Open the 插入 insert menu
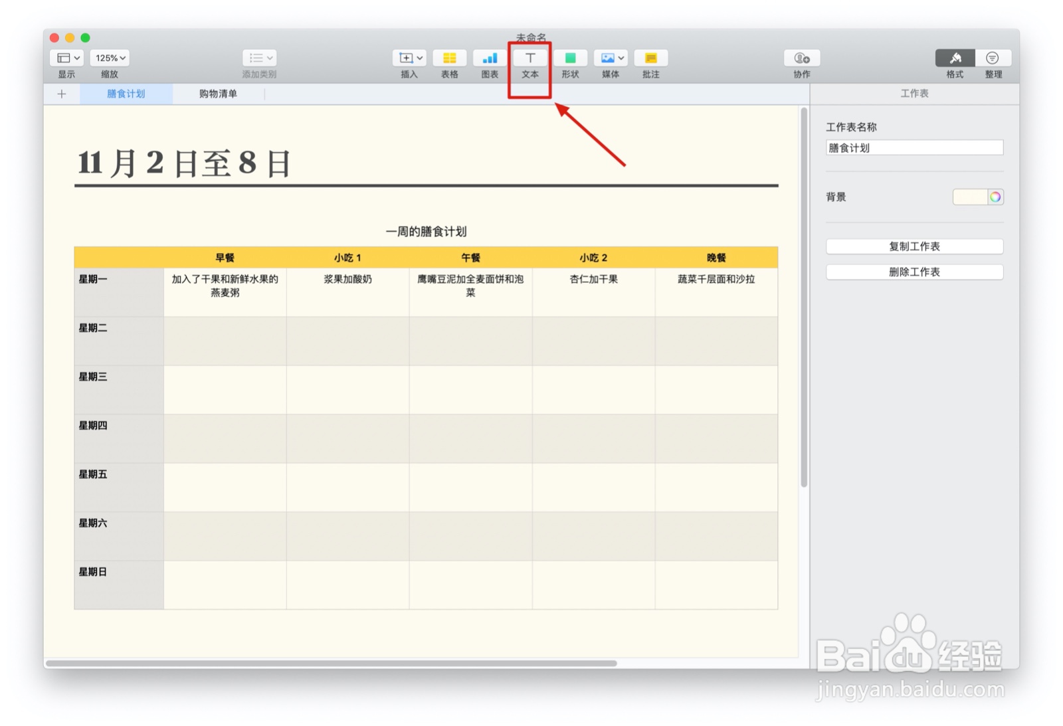The height and width of the screenshot is (726, 1063). click(409, 58)
